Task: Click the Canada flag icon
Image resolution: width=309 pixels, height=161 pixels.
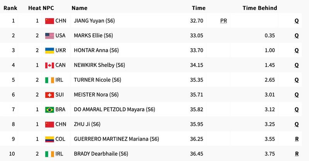Action: click(x=49, y=65)
